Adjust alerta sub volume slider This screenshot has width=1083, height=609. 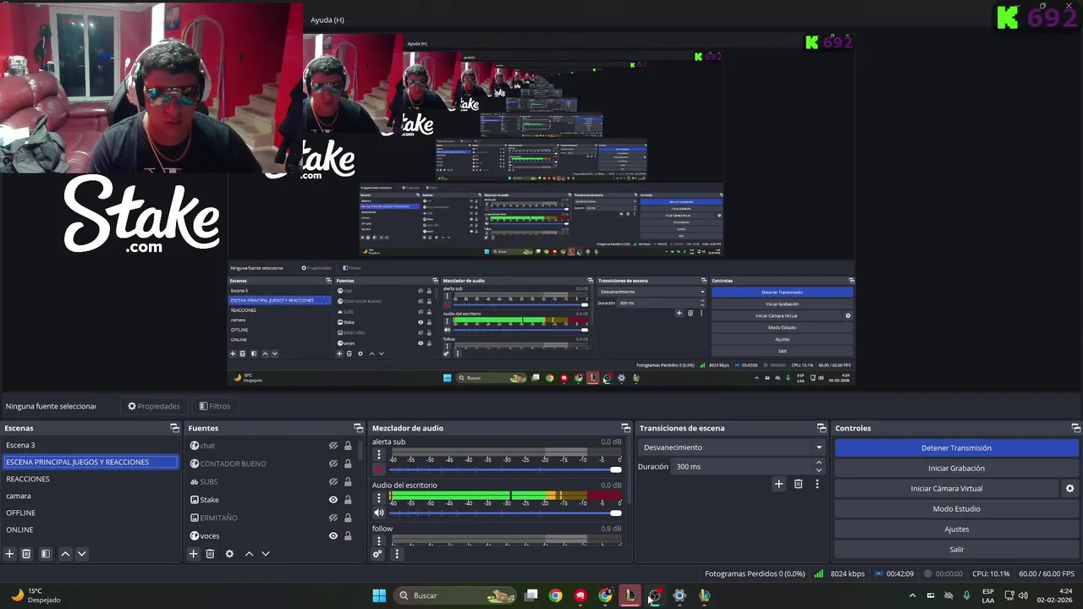[505, 469]
